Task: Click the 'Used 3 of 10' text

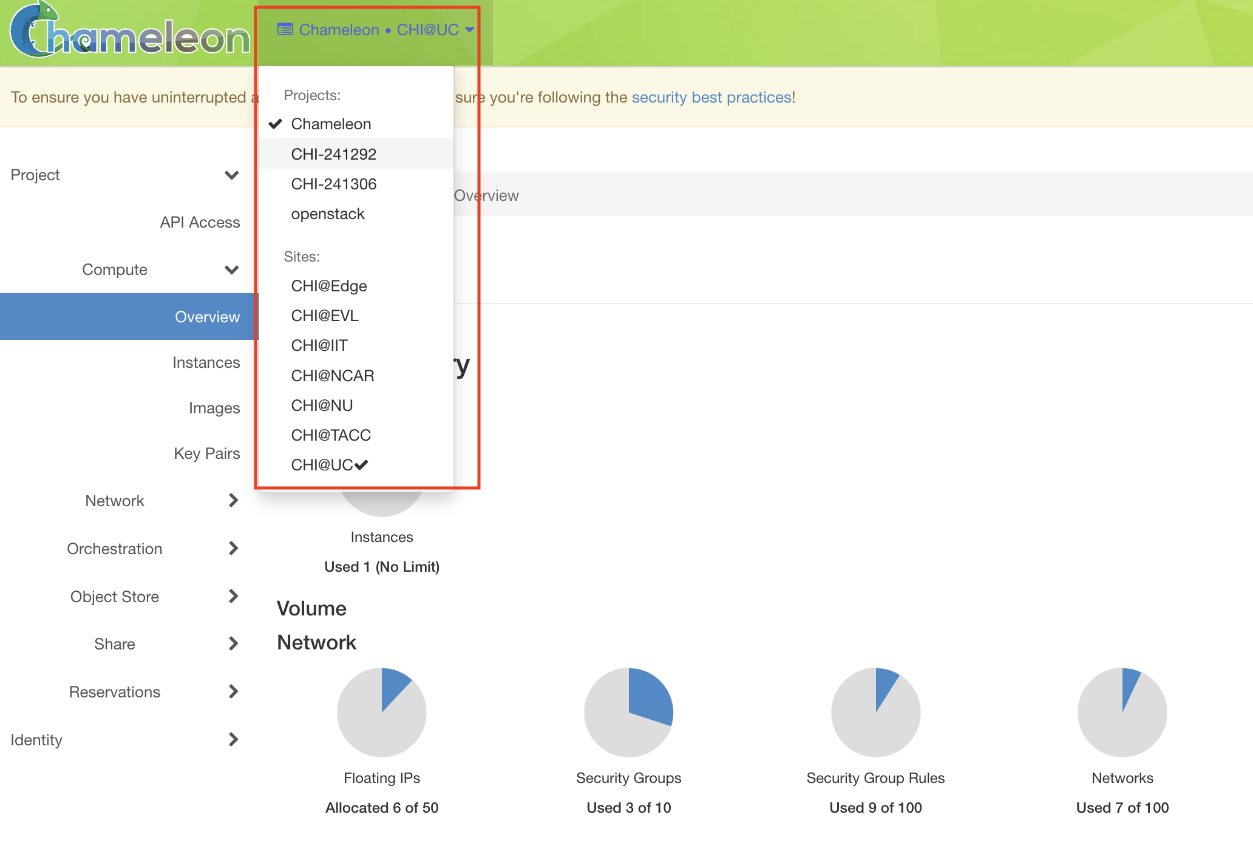Action: (629, 808)
